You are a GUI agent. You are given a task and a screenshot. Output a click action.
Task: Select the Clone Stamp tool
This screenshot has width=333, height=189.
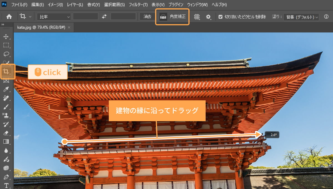pyautogui.click(x=6, y=116)
